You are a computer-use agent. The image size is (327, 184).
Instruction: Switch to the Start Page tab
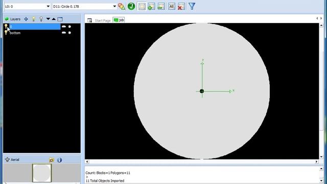pos(103,20)
